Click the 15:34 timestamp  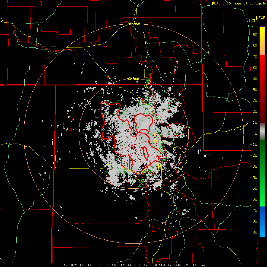coord(199,265)
